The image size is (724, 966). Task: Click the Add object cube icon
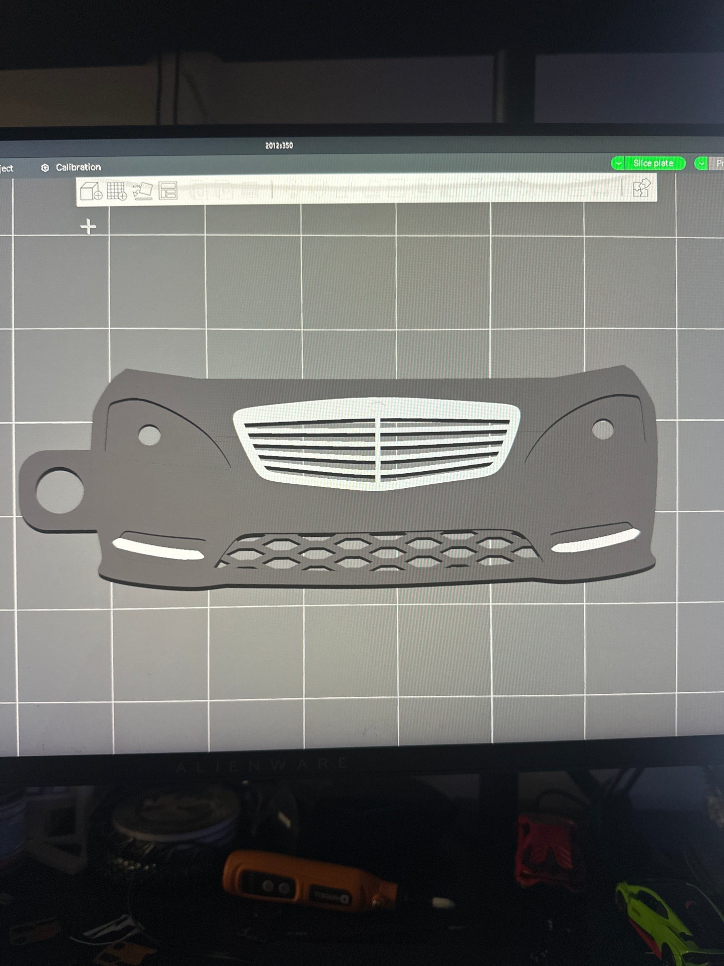click(x=91, y=191)
